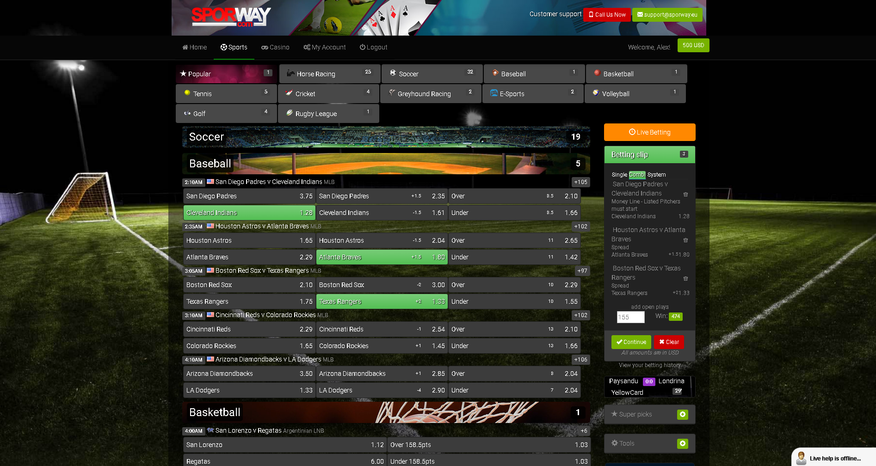Select the Popular star category
Viewport: 876px width, 466px height.
226,74
